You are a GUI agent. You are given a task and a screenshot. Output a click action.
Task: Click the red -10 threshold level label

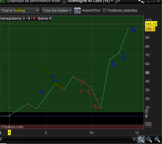[148, 125]
